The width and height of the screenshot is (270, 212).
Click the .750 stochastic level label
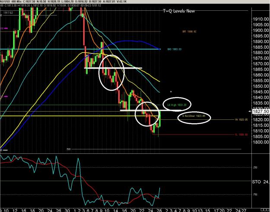point(255,194)
